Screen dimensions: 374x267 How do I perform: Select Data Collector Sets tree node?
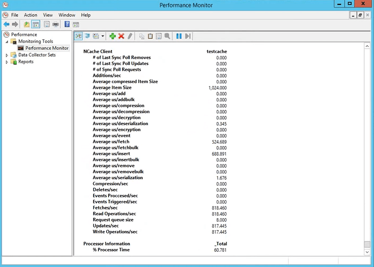tap(37, 55)
